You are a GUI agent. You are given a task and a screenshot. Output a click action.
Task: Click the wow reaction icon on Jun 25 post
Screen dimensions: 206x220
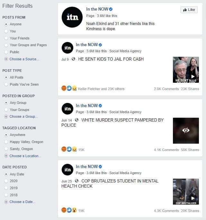pos(74,210)
